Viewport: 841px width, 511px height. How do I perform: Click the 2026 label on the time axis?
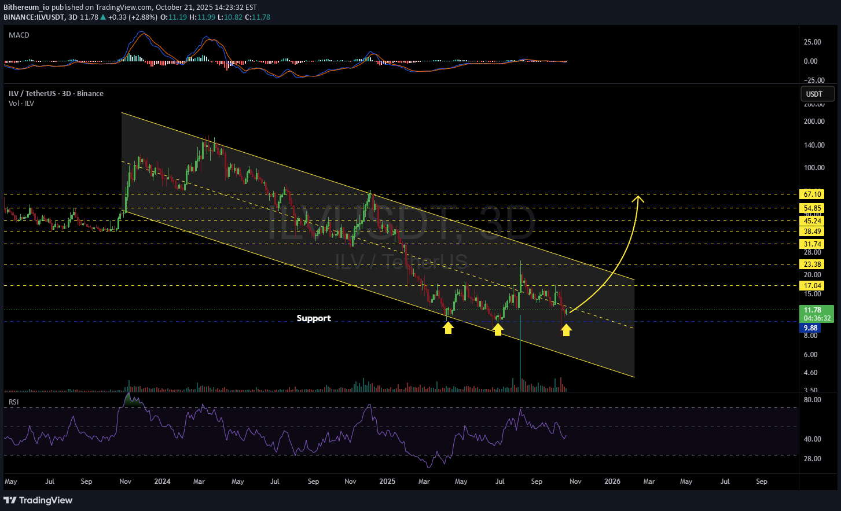coord(612,481)
